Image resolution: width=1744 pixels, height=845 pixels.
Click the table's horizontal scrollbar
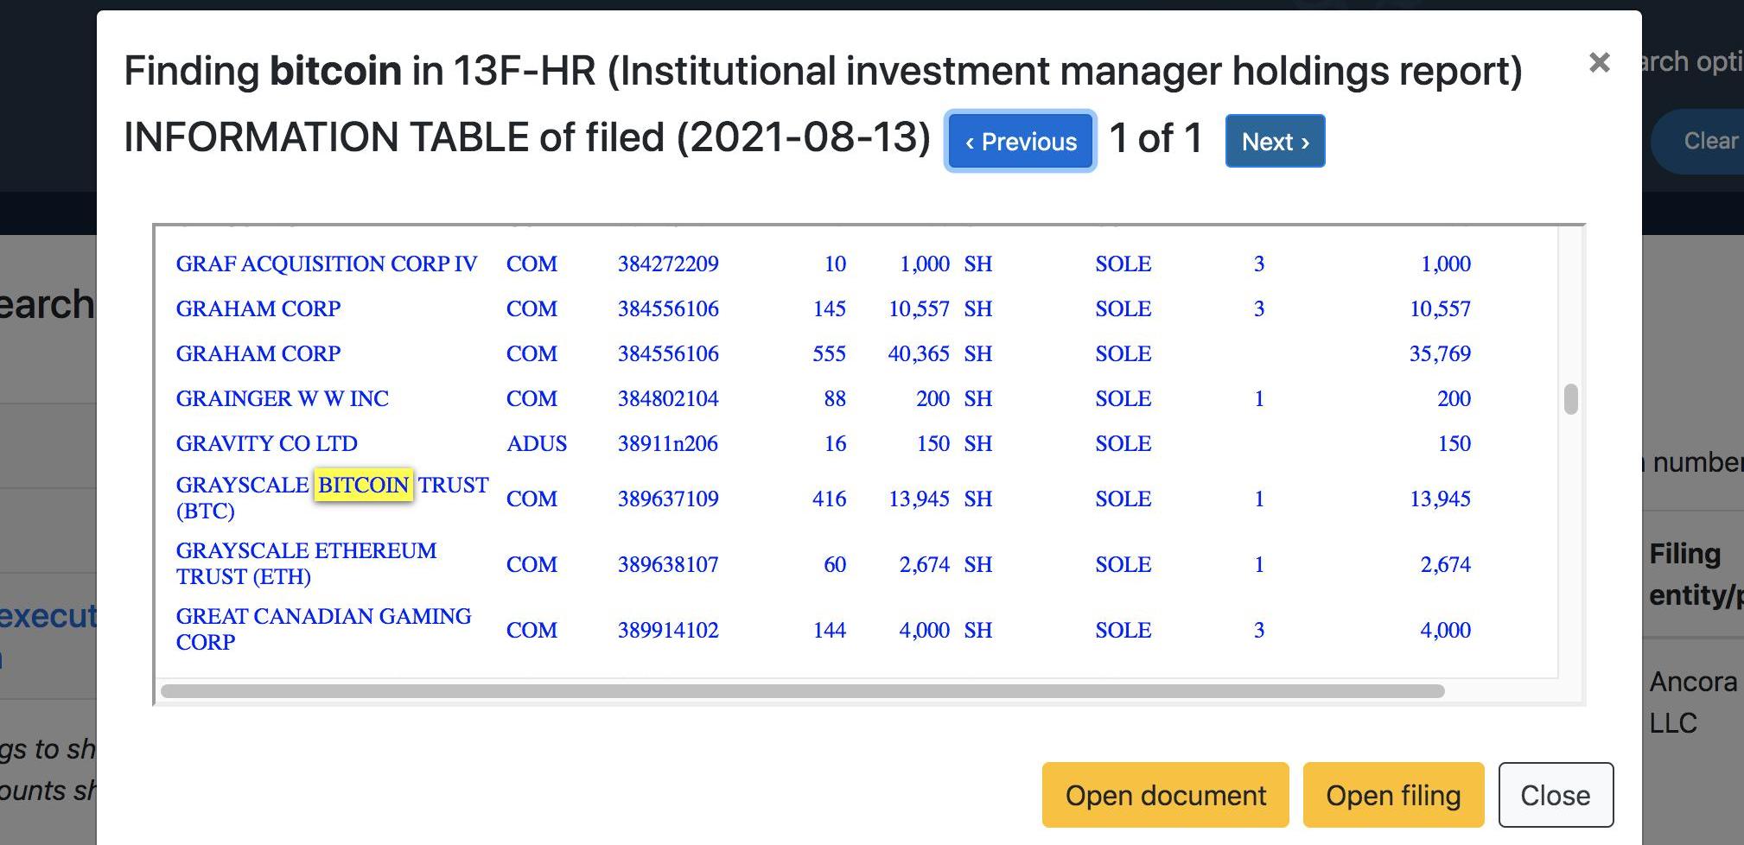[802, 691]
